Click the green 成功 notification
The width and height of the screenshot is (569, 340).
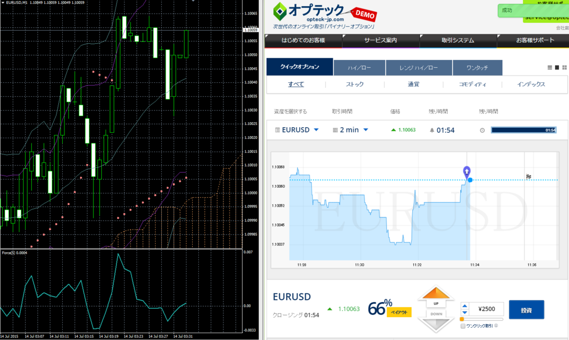click(x=533, y=10)
